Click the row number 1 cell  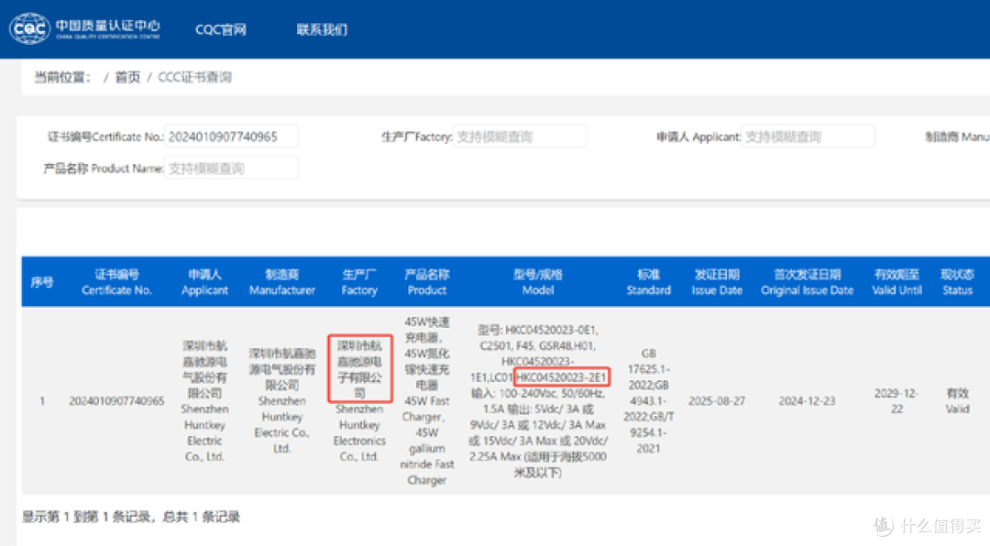click(x=41, y=401)
